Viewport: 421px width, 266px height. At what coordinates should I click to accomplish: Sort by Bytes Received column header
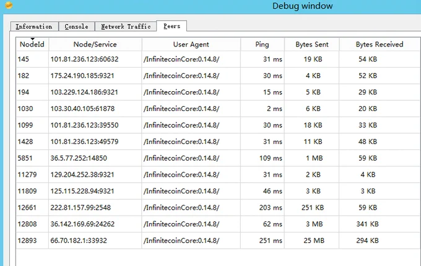point(380,45)
